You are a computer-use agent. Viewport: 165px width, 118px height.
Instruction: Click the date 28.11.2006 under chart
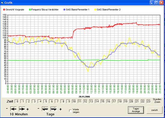[84, 96]
